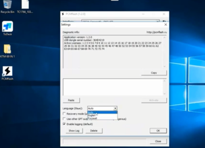Click the license box scrollbar down arrow

click(x=164, y=94)
